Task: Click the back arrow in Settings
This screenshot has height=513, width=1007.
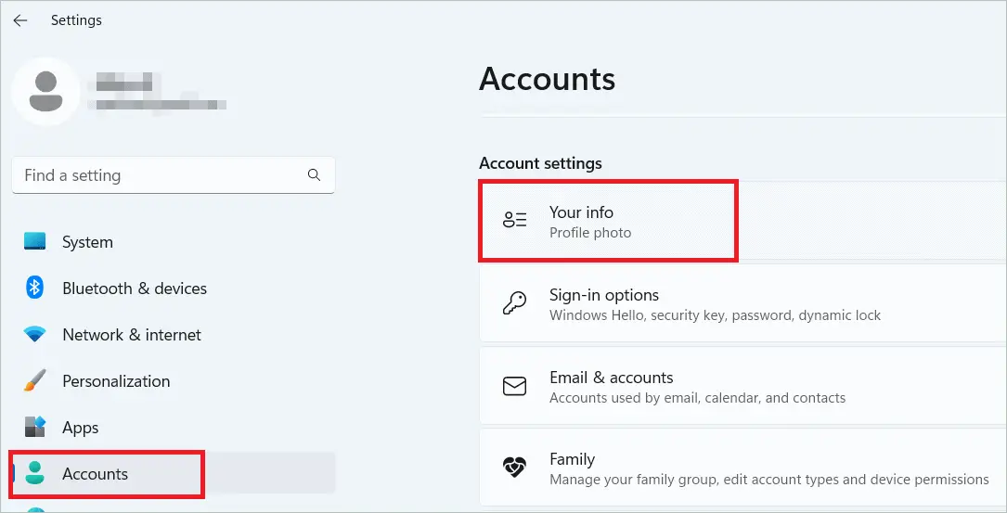Action: pos(20,20)
